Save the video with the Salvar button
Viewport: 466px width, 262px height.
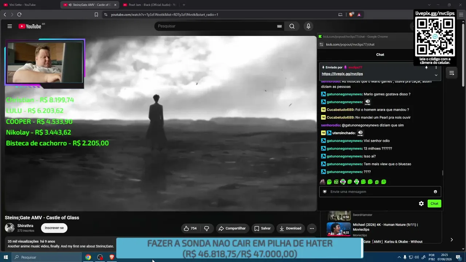click(x=262, y=229)
